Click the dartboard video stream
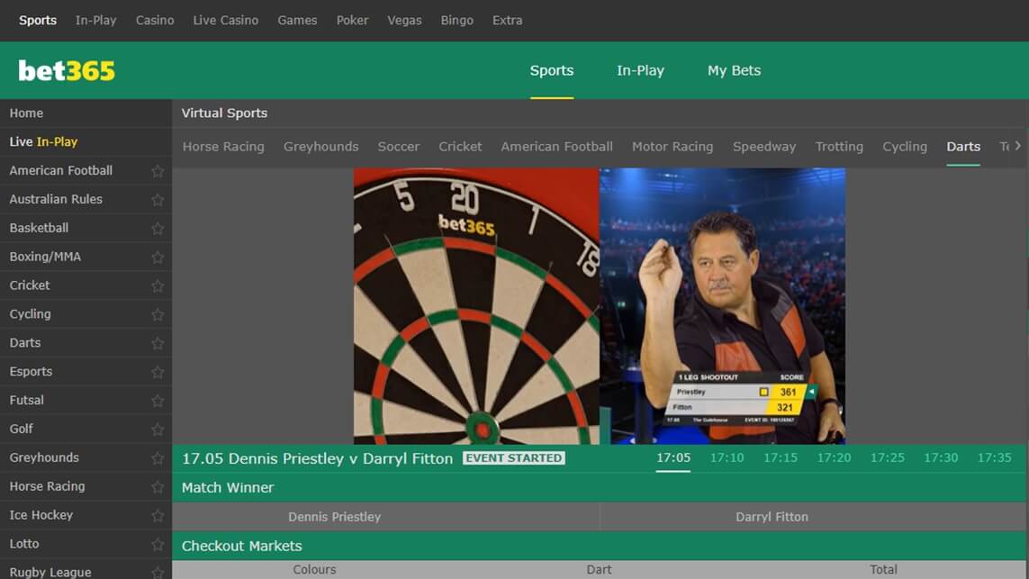 coord(476,306)
